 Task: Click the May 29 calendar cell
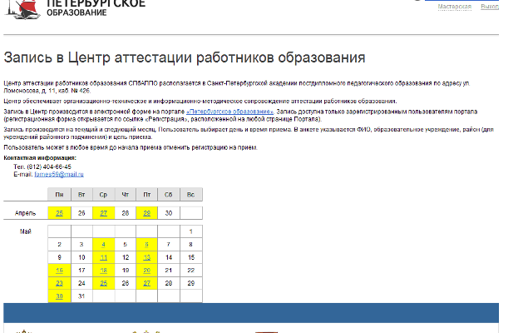click(x=191, y=283)
